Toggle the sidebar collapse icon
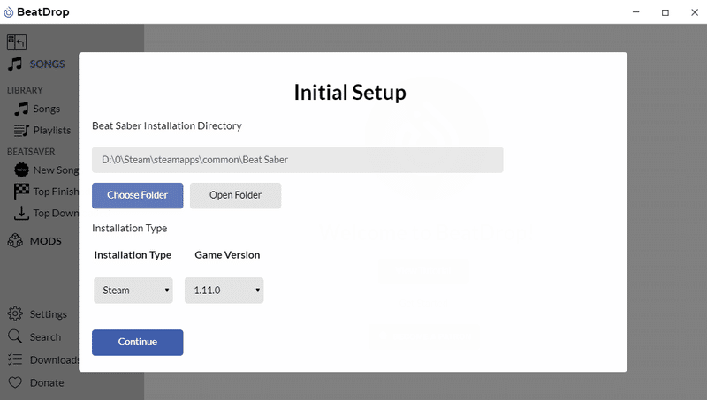This screenshot has width=707, height=400. pos(17,42)
